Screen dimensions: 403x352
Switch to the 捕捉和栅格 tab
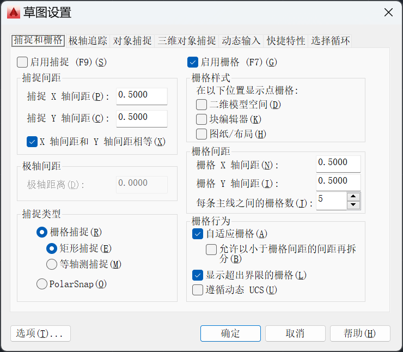coord(38,40)
